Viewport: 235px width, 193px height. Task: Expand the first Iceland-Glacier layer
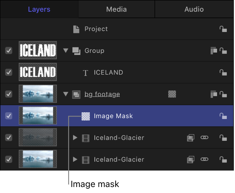75,138
